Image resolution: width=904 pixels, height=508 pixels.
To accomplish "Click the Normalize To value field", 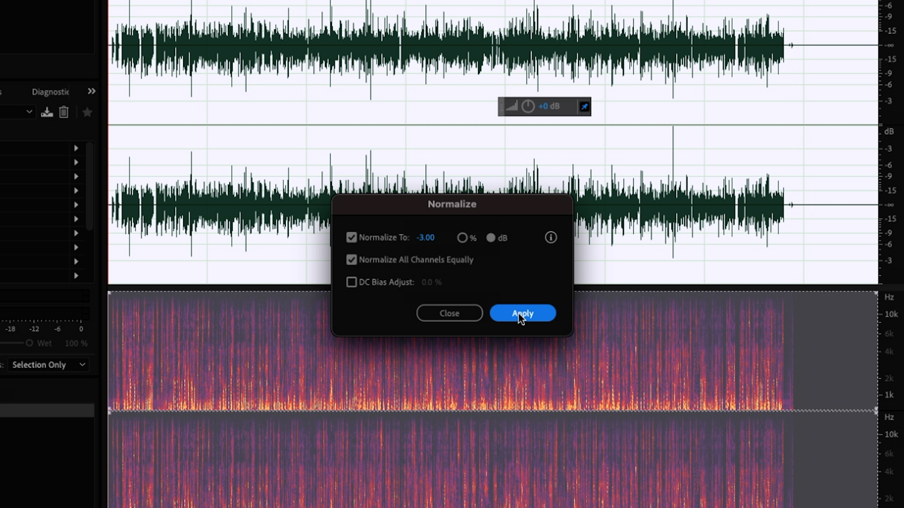I will tap(425, 238).
